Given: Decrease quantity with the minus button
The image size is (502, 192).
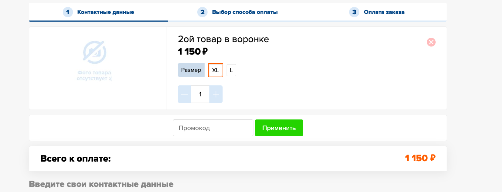Looking at the screenshot, I should click(184, 94).
